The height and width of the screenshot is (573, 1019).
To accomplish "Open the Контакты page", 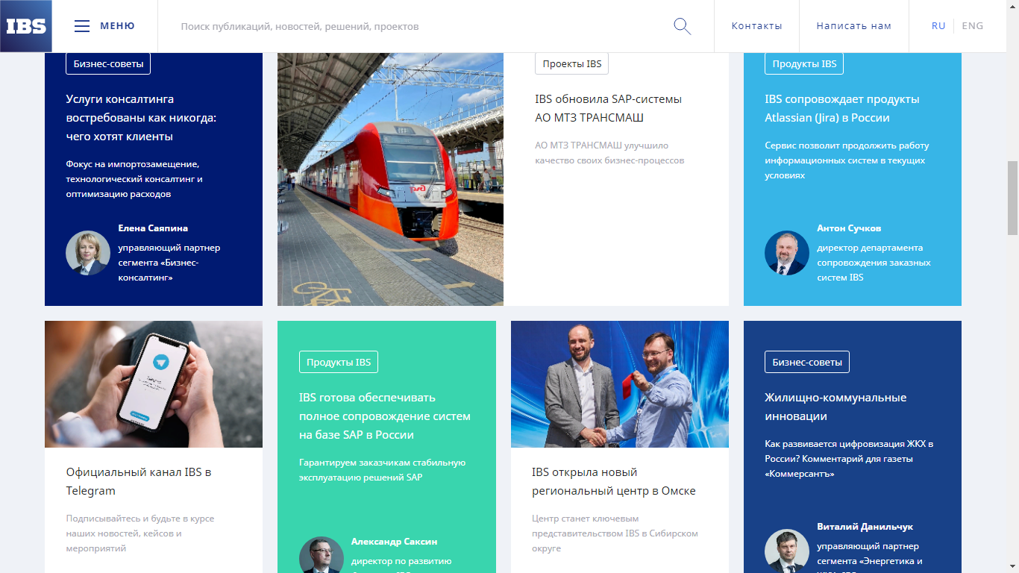I will 756,26.
